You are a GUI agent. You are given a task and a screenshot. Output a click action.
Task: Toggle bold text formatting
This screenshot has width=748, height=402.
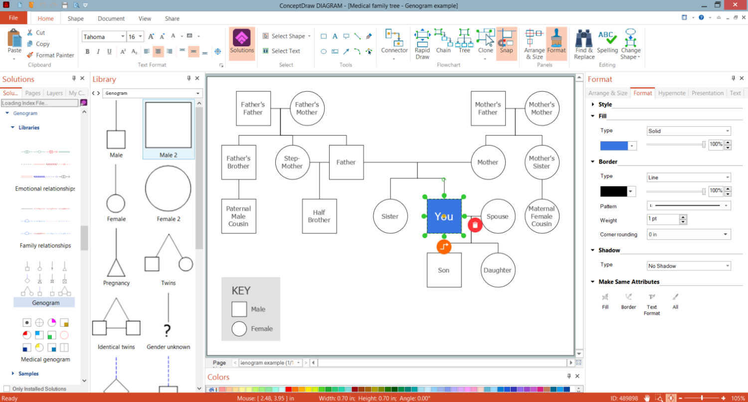pyautogui.click(x=87, y=51)
